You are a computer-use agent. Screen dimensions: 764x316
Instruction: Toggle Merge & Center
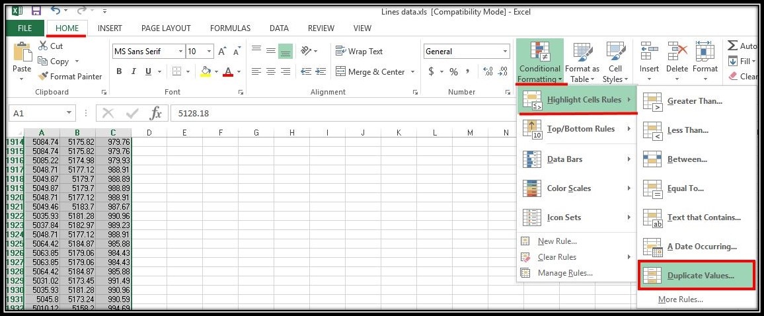[x=370, y=71]
